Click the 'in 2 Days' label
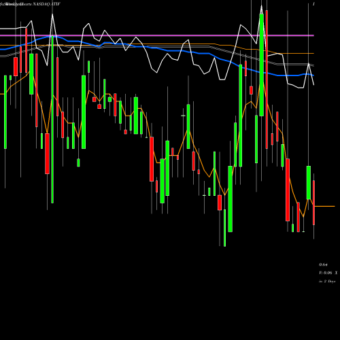Image resolution: width=340 pixels, height=340 pixels. pyautogui.click(x=327, y=282)
